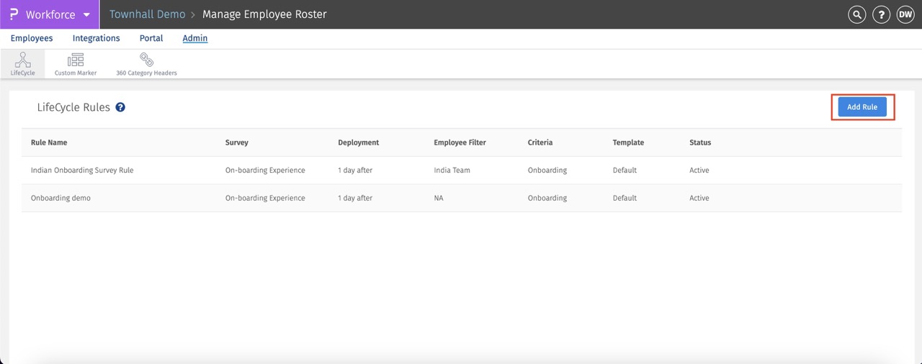Select the Admin tab
Screen dimensions: 922x364
(195, 38)
